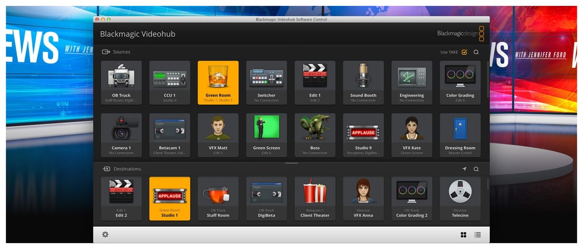The width and height of the screenshot is (583, 249).
Task: Search destinations with the magnifier icon
Action: (x=476, y=169)
